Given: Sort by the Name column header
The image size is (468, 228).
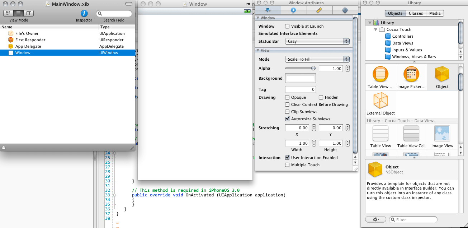Looking at the screenshot, I should [x=49, y=27].
